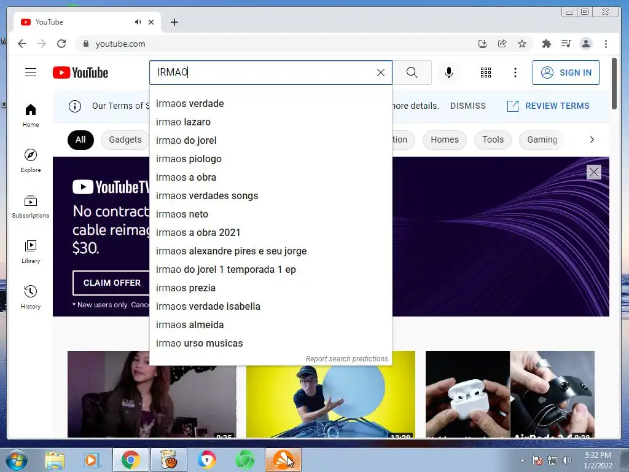Open Windows Explorer folder in taskbar
Image resolution: width=629 pixels, height=472 pixels.
(55, 460)
